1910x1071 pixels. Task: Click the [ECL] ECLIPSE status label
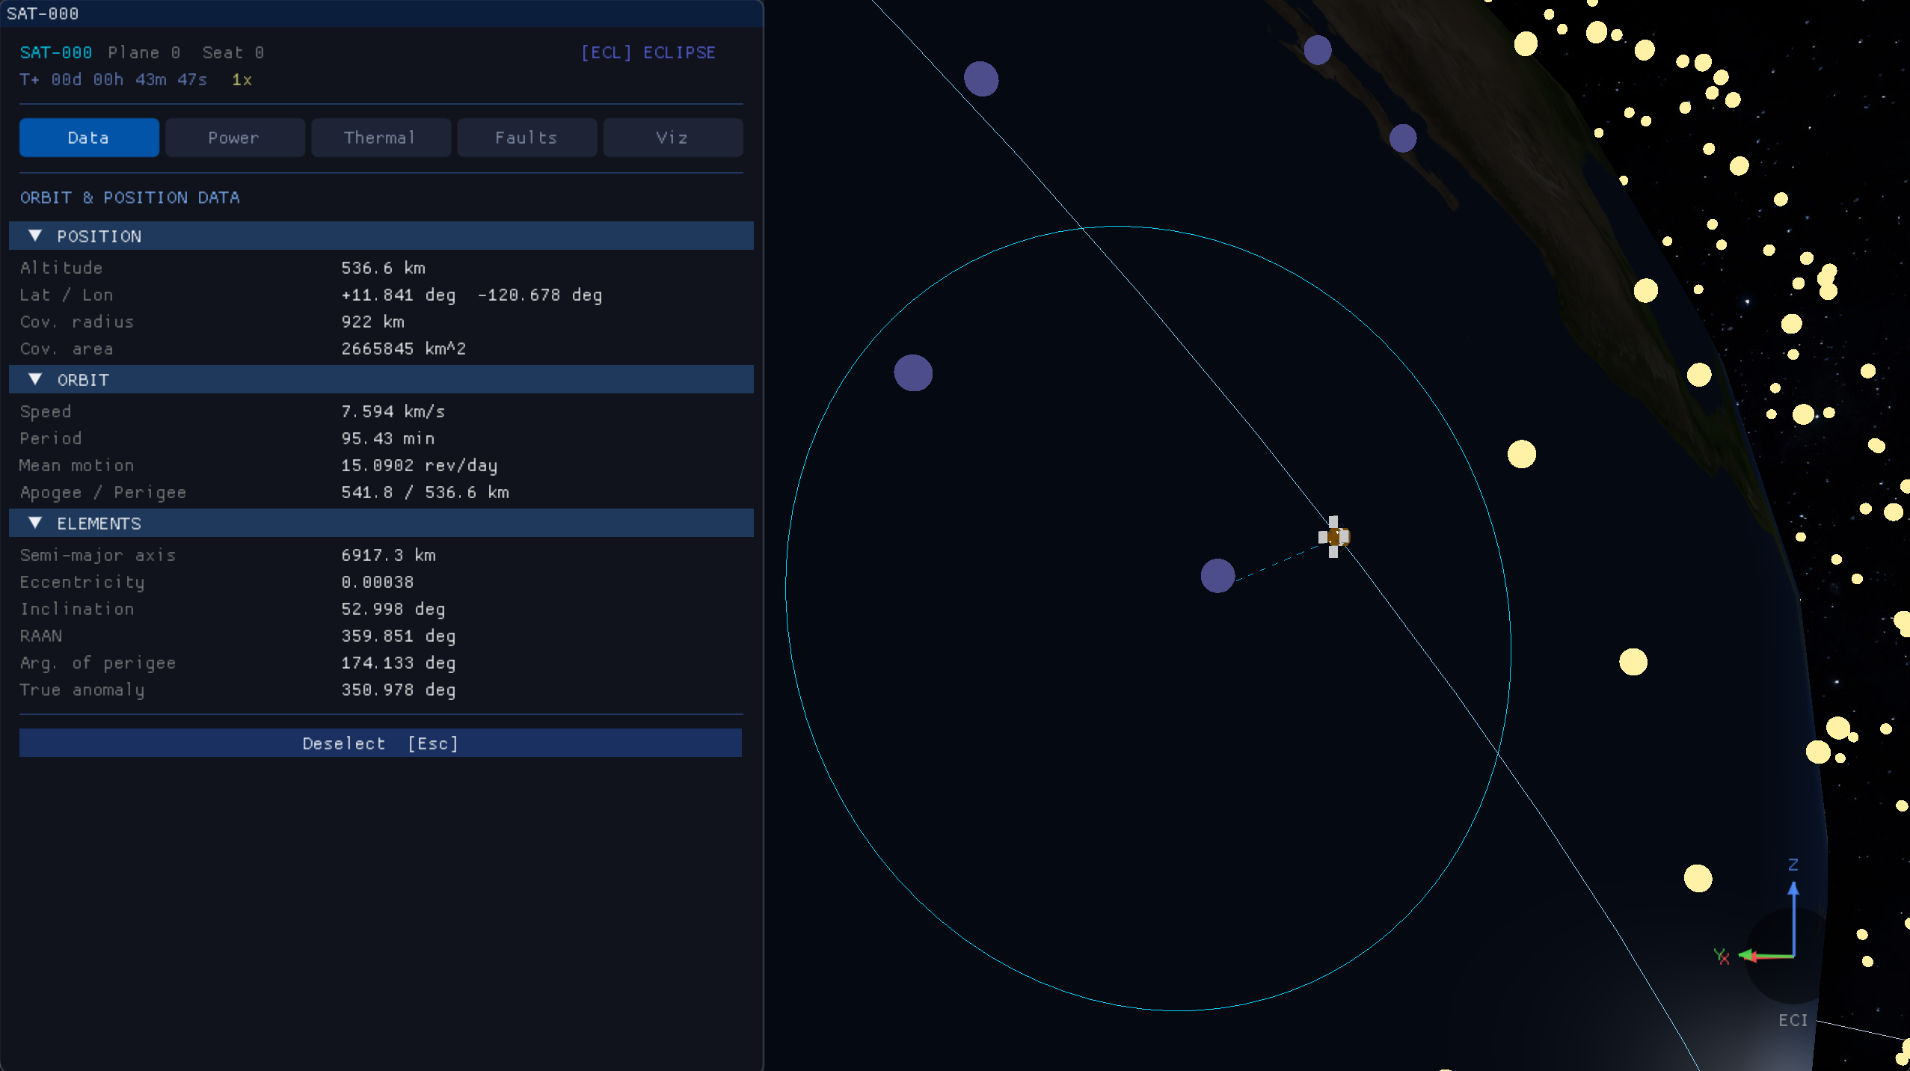pyautogui.click(x=648, y=52)
